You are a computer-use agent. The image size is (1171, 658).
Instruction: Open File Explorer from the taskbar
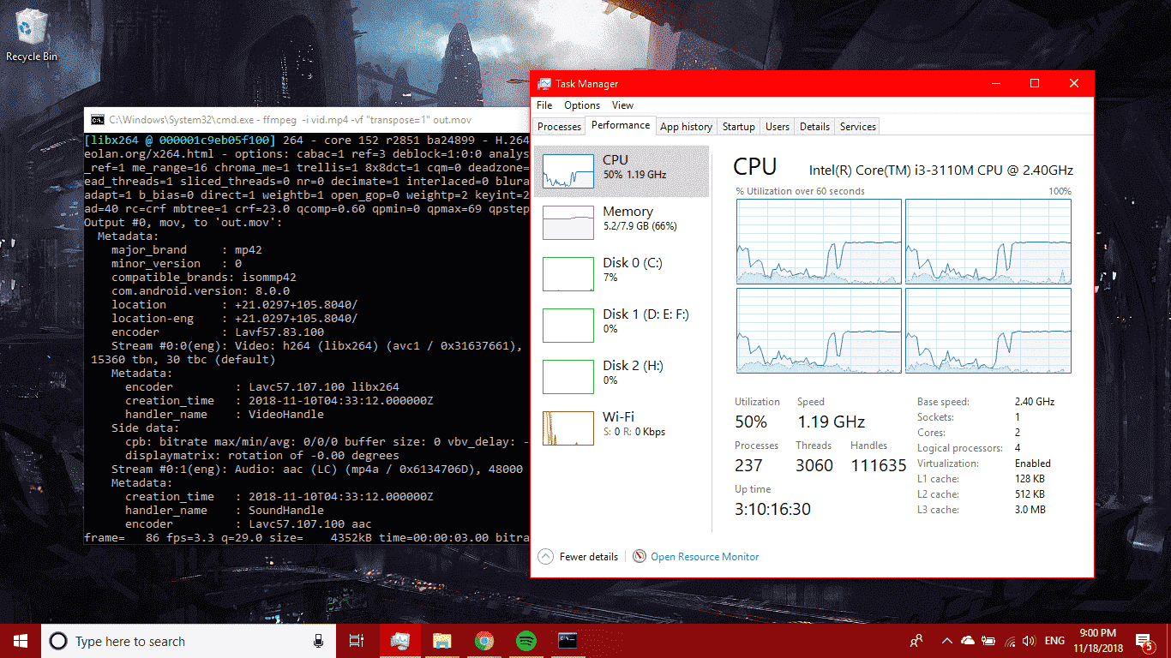pyautogui.click(x=441, y=641)
